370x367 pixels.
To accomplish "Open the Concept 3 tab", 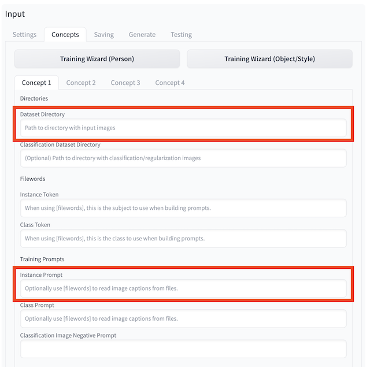I will pyautogui.click(x=125, y=83).
